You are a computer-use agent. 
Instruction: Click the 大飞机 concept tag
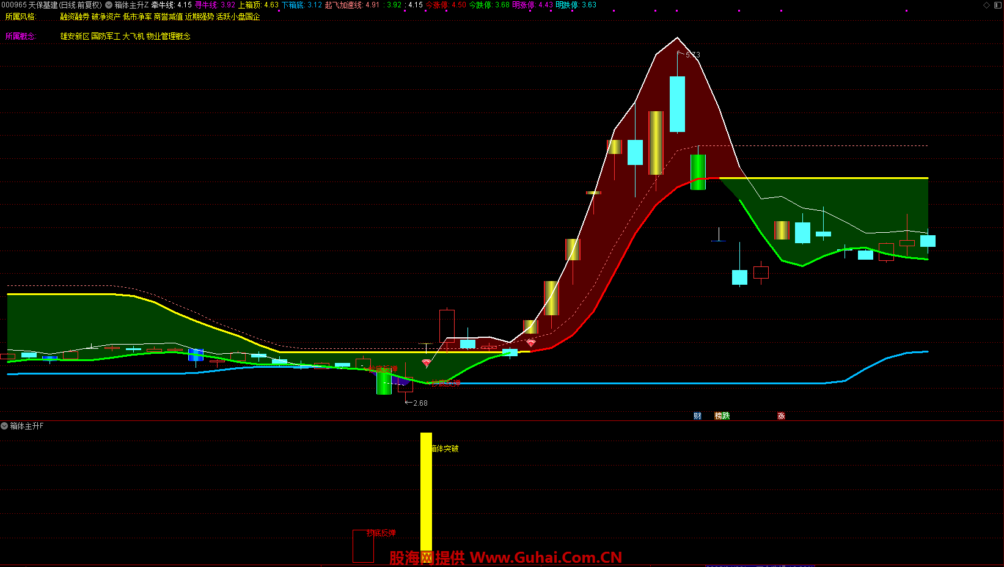tap(134, 37)
